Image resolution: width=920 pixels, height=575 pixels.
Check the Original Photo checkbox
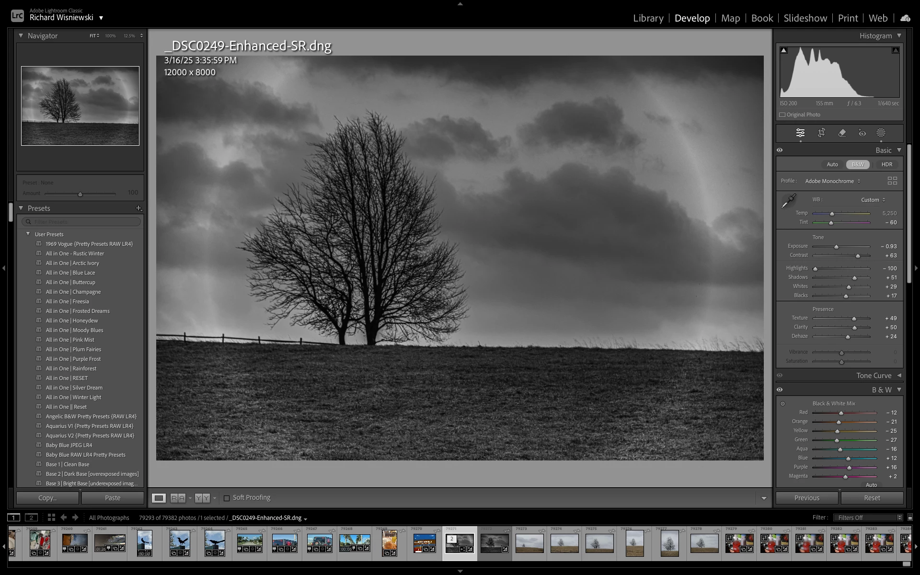point(782,115)
